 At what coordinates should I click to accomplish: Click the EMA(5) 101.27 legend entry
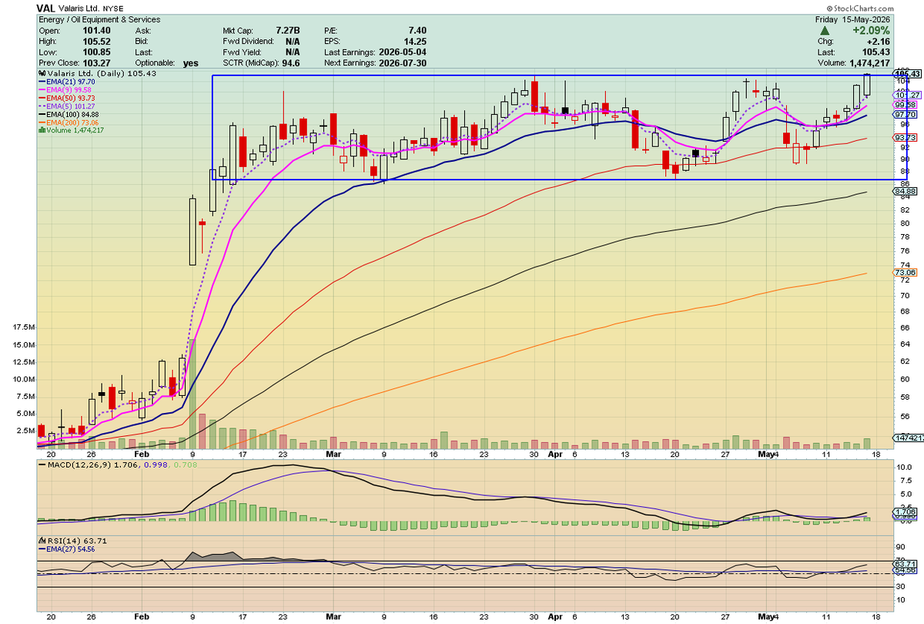pyautogui.click(x=66, y=106)
